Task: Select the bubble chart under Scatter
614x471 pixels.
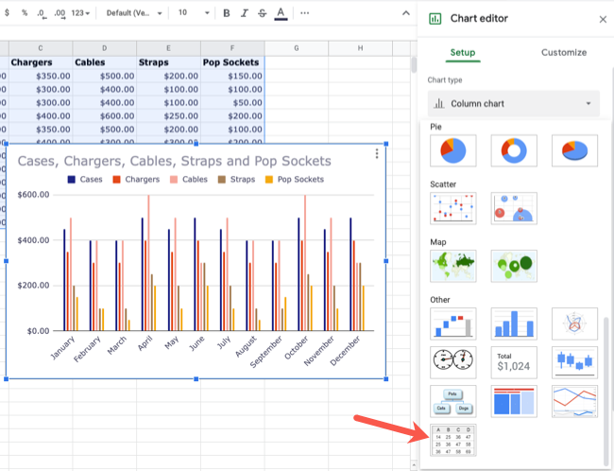Action: (514, 208)
